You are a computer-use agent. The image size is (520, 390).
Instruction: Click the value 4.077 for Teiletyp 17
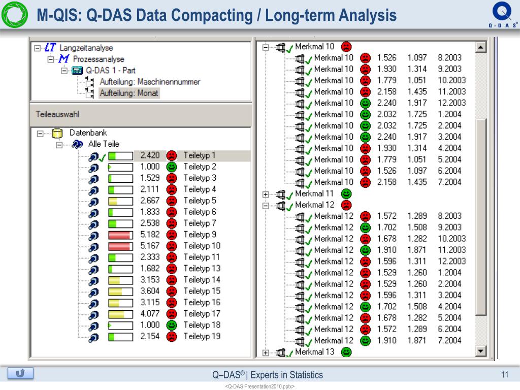(150, 314)
